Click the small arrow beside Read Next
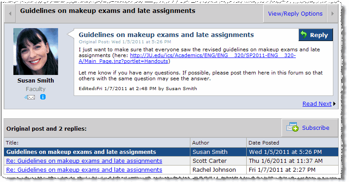 point(334,104)
